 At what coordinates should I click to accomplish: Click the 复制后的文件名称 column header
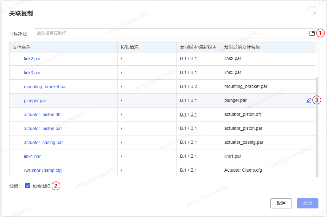(242, 47)
